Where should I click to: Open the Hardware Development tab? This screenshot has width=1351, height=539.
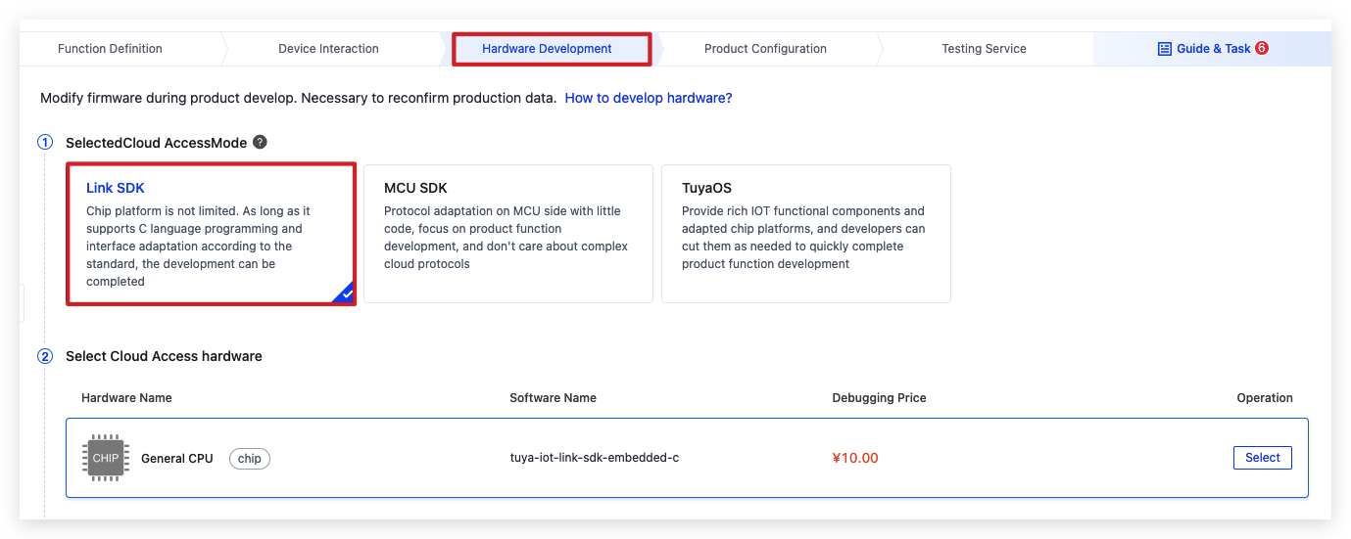click(547, 49)
